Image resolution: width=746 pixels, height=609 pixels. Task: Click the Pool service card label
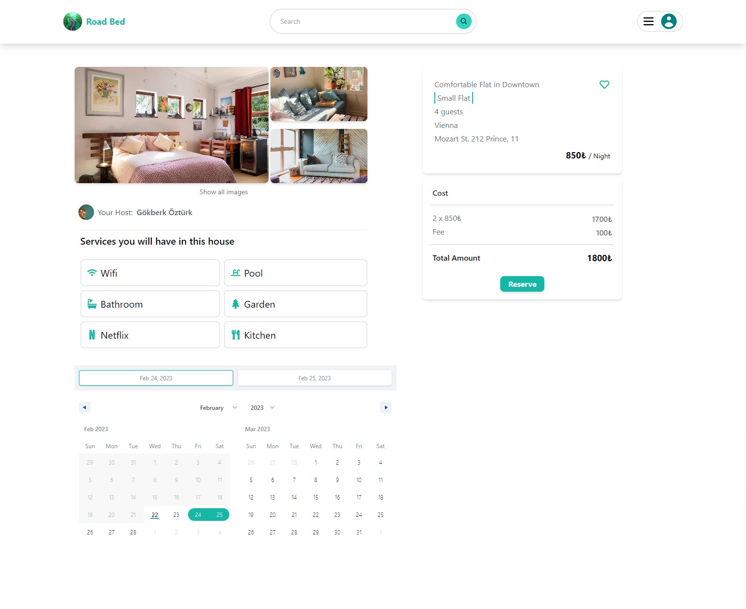254,273
